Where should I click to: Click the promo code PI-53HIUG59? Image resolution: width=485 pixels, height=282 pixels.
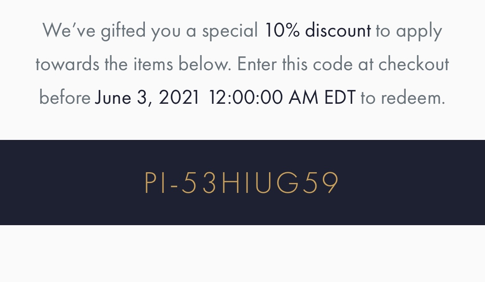point(242,183)
